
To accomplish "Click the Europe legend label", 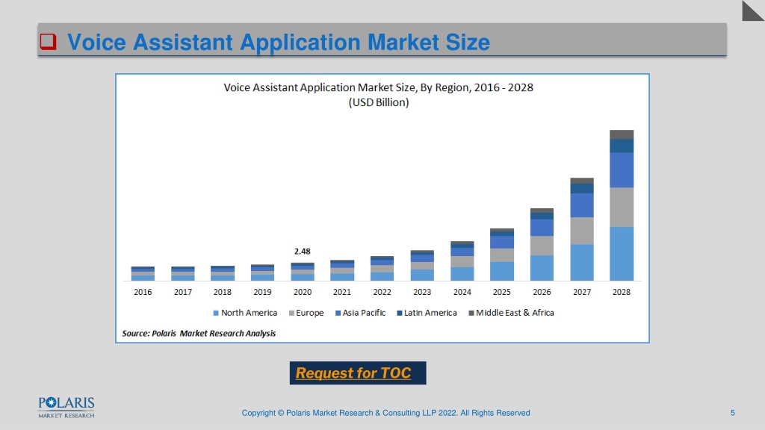I will click(x=310, y=313).
